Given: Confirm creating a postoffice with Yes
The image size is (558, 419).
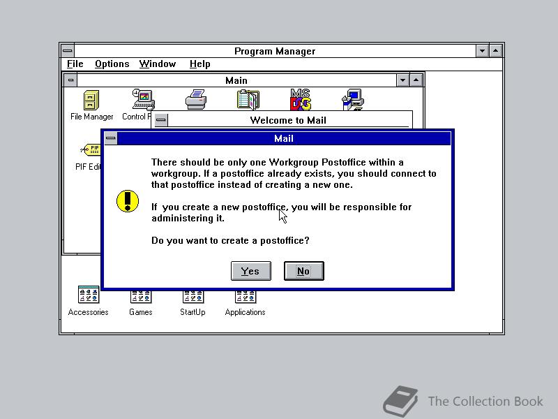Looking at the screenshot, I should coord(251,271).
